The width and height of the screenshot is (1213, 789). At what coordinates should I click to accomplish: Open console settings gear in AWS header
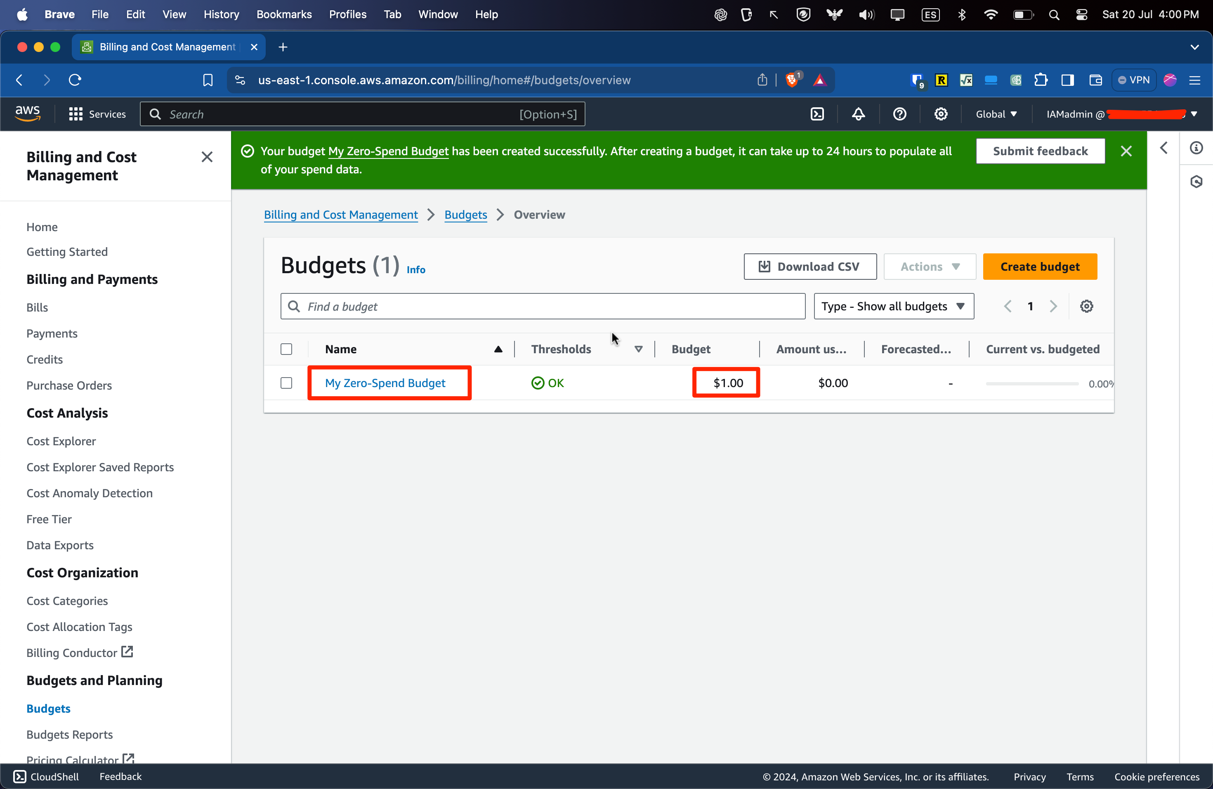coord(941,114)
